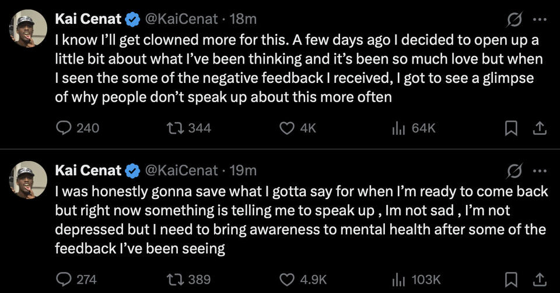The width and height of the screenshot is (560, 293).
Task: Click the Grok icon on the 18m tweet
Action: [x=515, y=20]
